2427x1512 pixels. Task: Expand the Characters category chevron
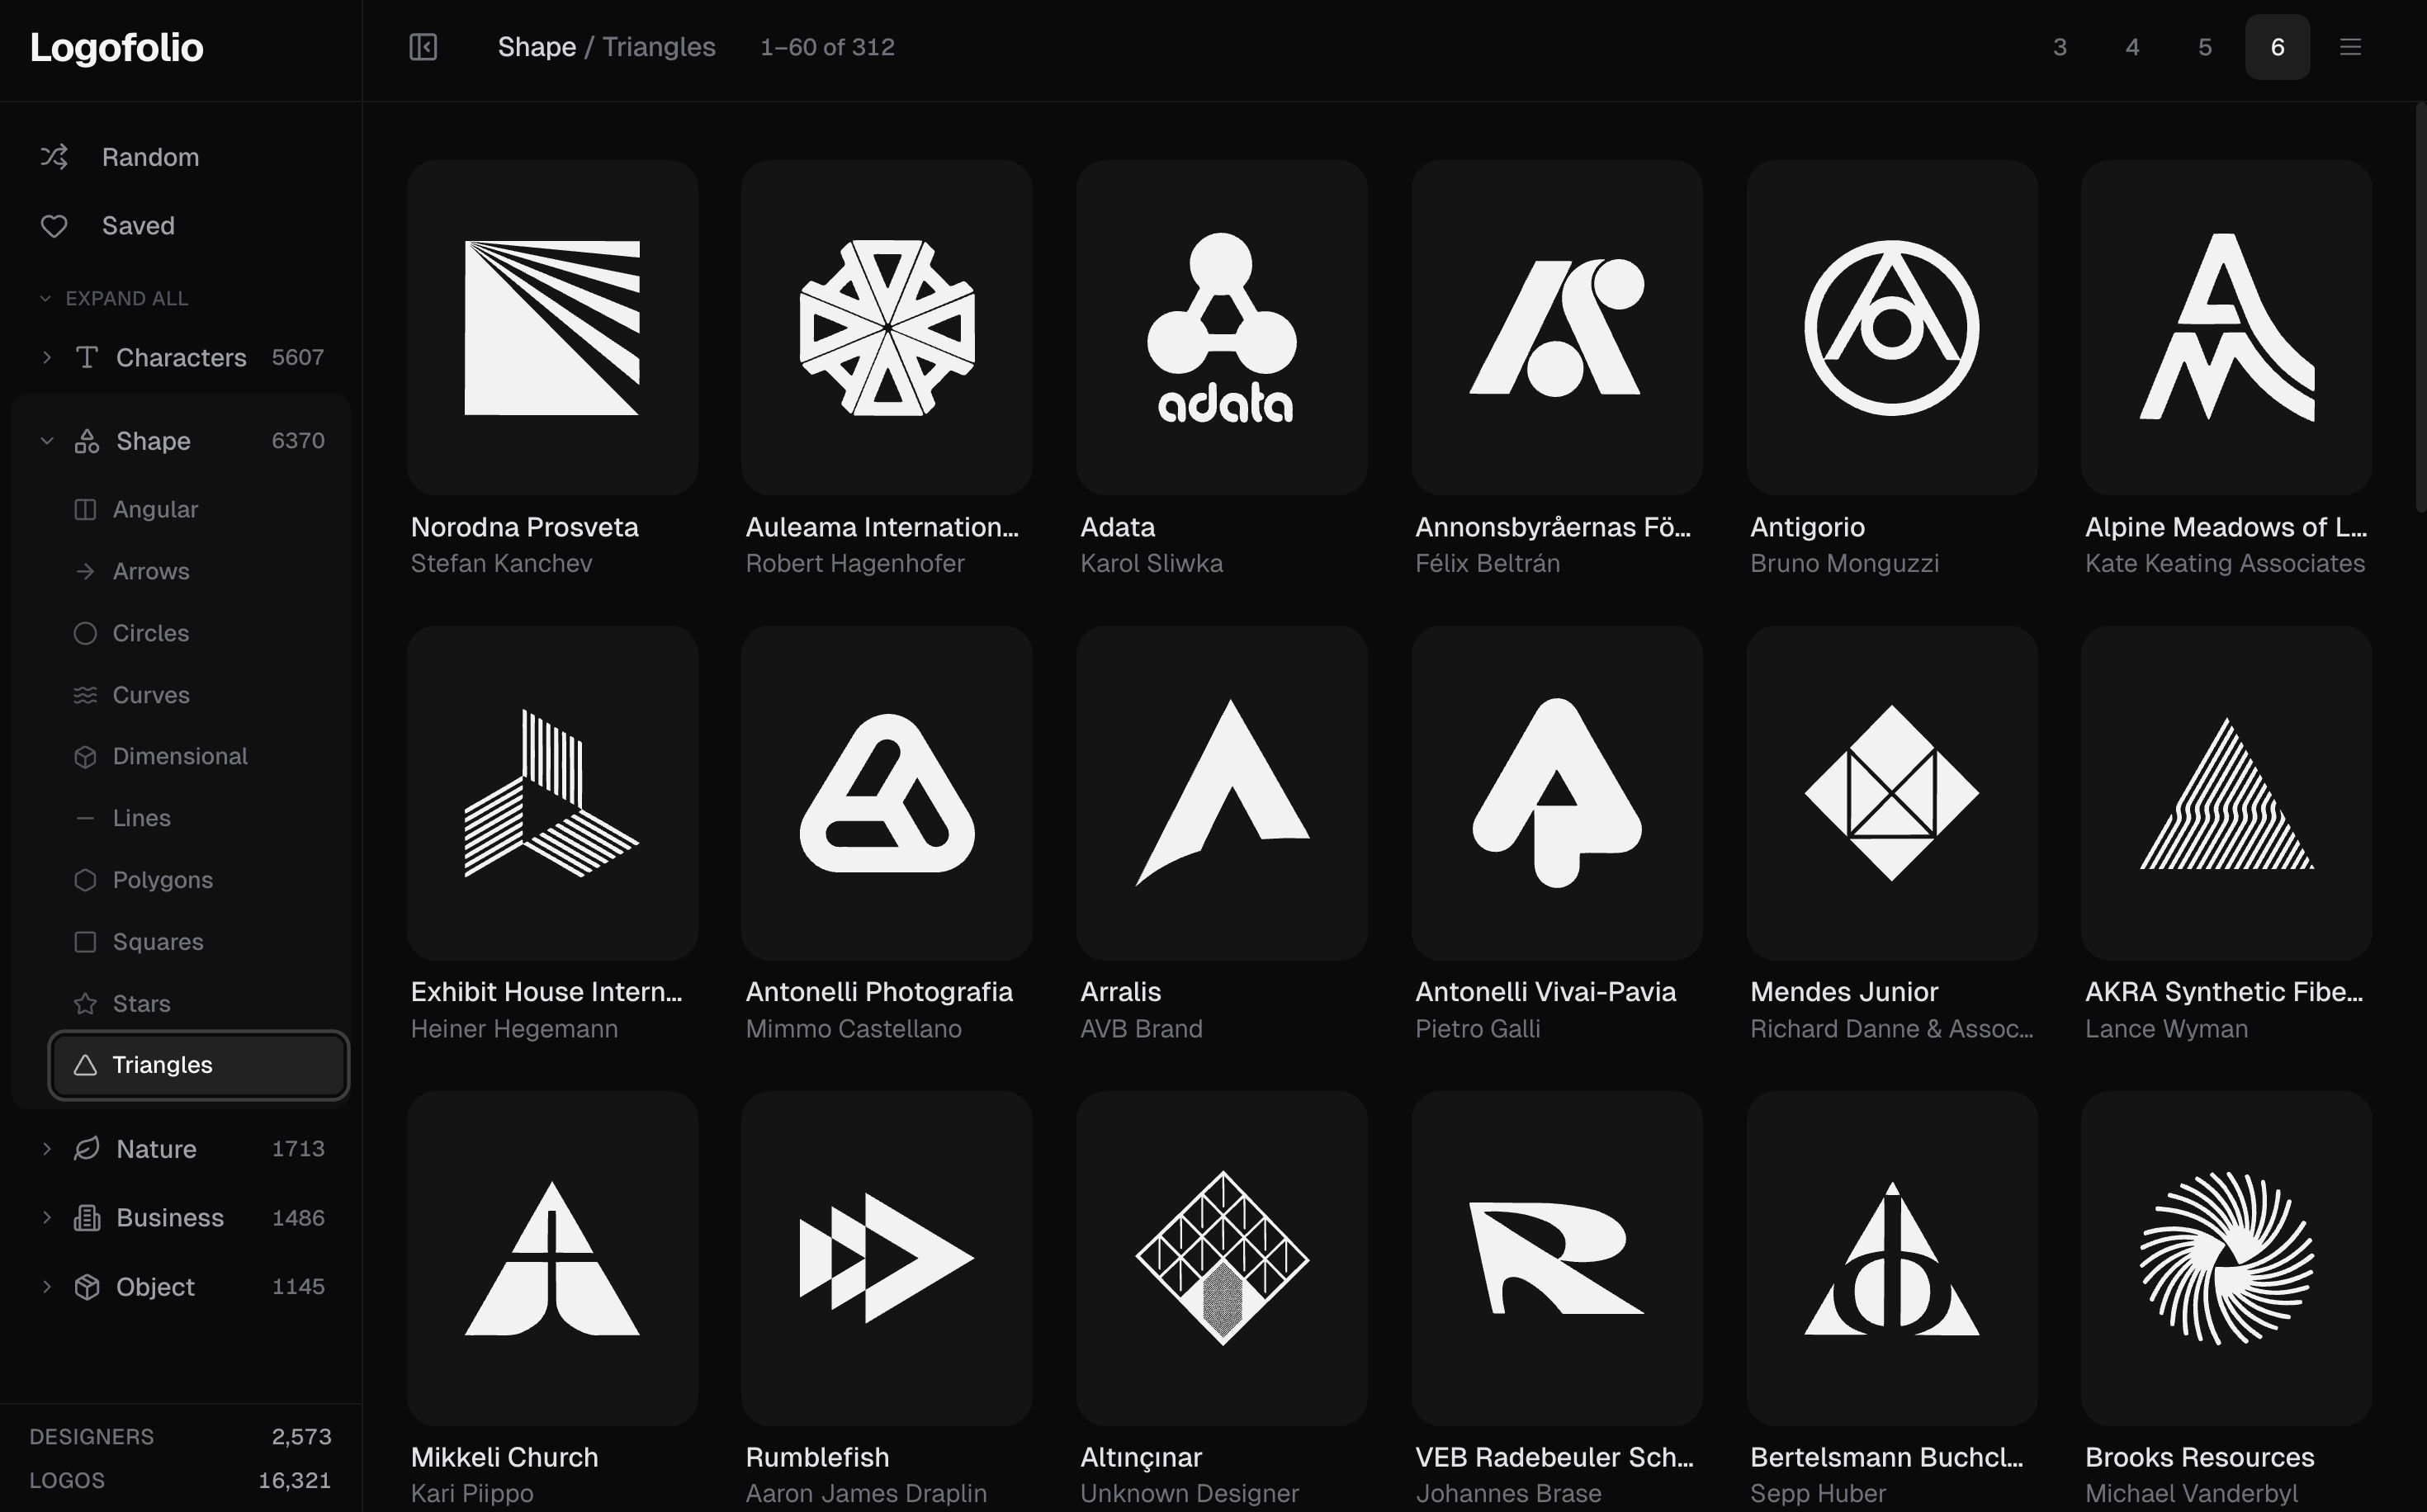[x=46, y=357]
